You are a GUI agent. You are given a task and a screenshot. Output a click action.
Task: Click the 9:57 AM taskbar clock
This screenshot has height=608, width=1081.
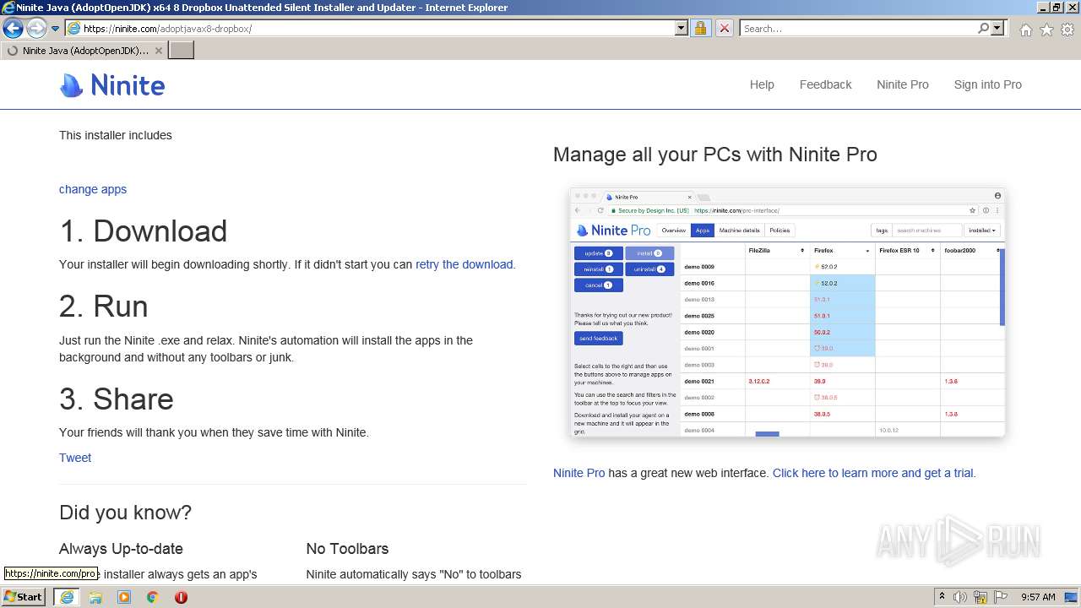(x=1038, y=597)
